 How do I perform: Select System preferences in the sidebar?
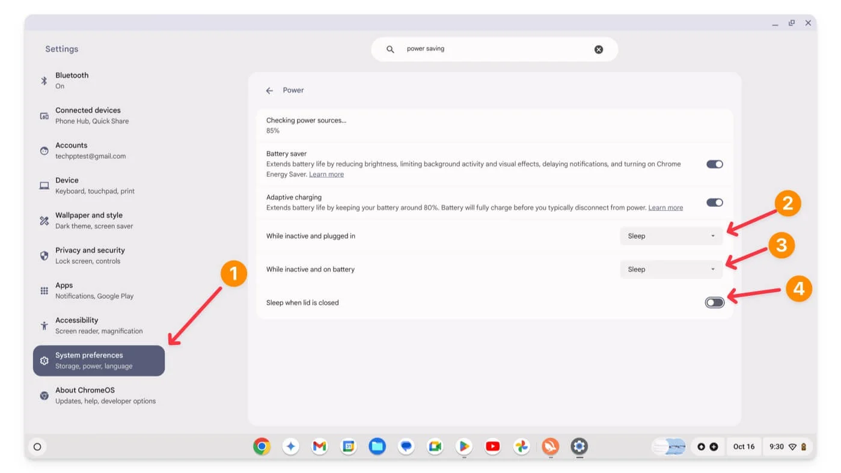[99, 361]
